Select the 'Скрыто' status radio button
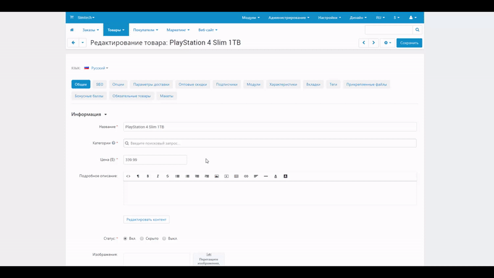494x278 pixels. (x=142, y=238)
